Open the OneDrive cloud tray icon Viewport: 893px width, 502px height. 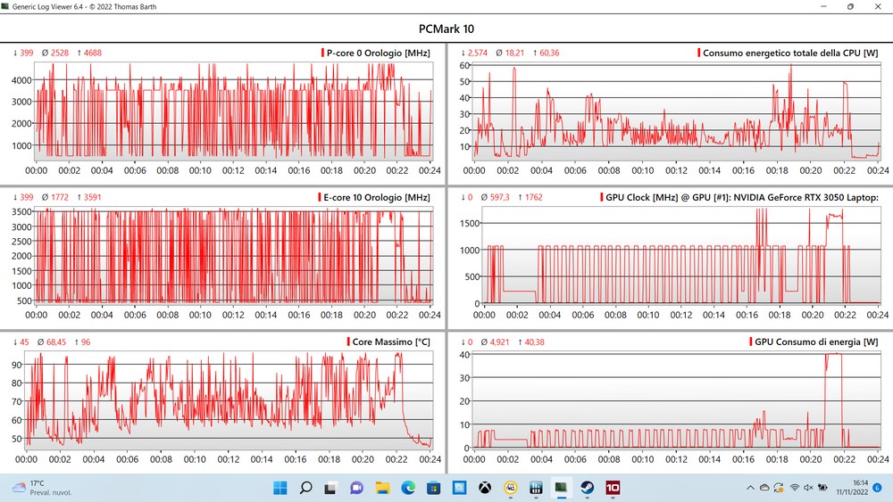pyautogui.click(x=764, y=488)
